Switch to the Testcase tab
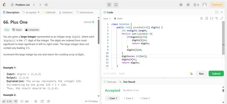Screen dimensions: 227x104 pyautogui.click(x=110, y=82)
